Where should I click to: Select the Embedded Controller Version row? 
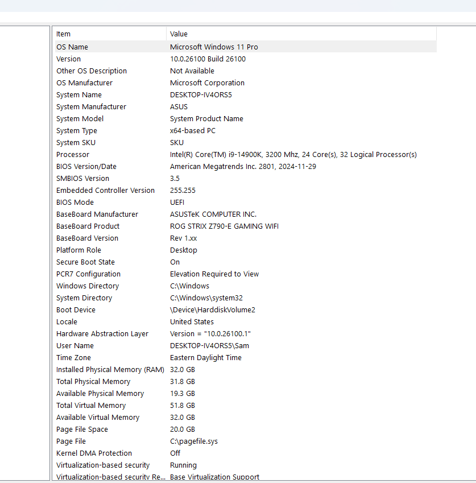tap(246, 191)
